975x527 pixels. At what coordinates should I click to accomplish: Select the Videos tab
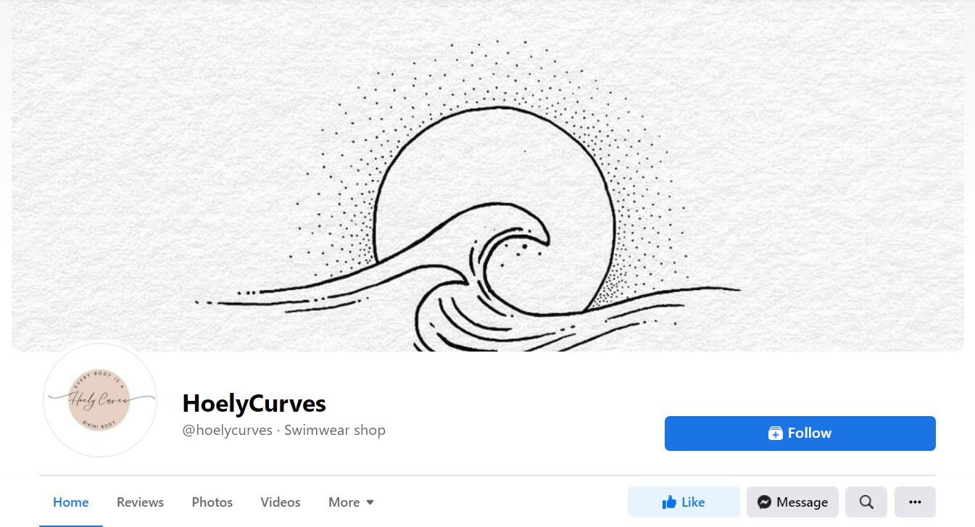281,502
